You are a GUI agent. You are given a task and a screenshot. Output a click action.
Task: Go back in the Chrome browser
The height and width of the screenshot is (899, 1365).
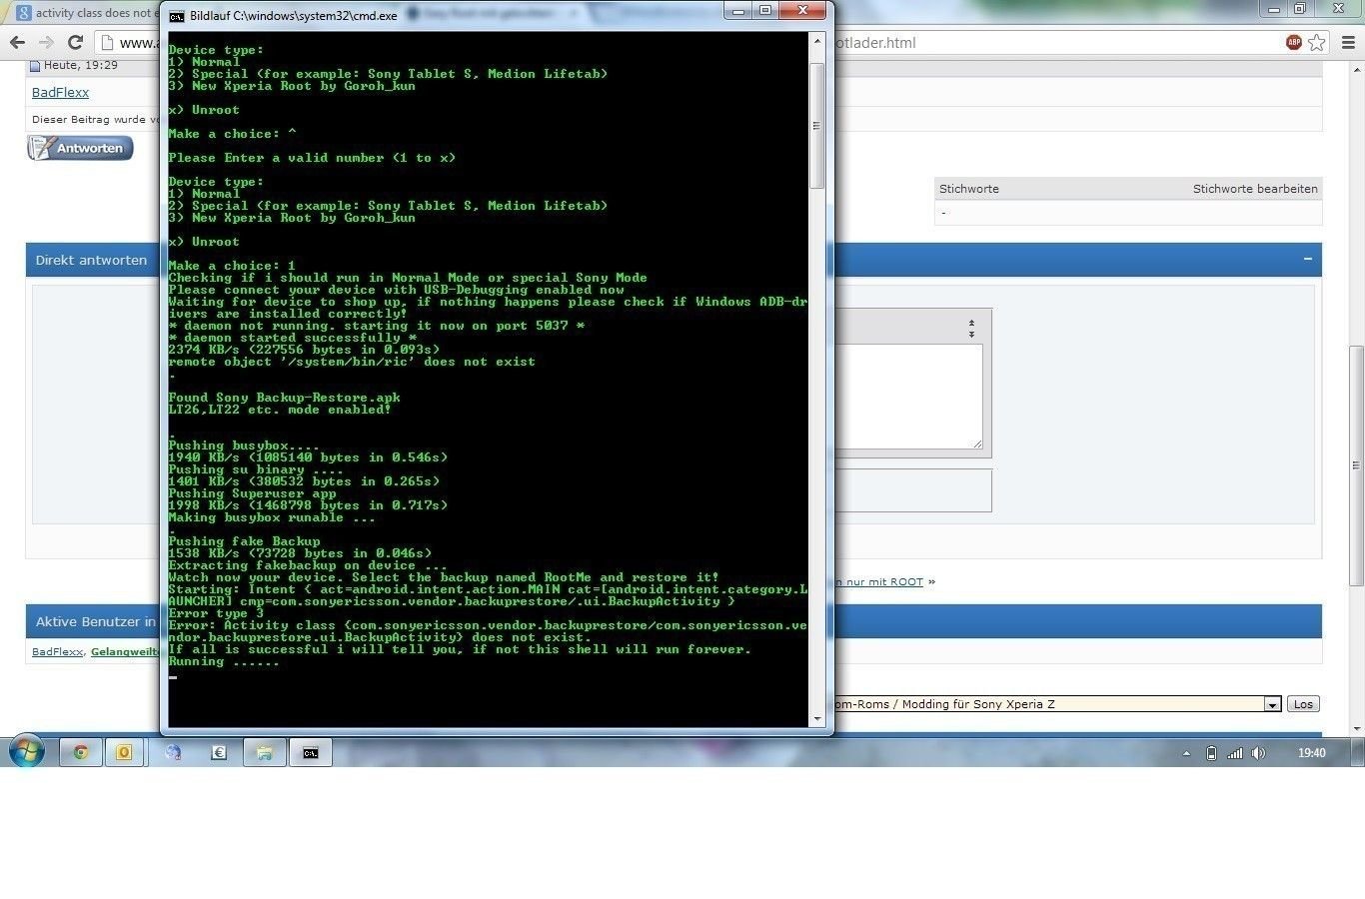tap(17, 42)
